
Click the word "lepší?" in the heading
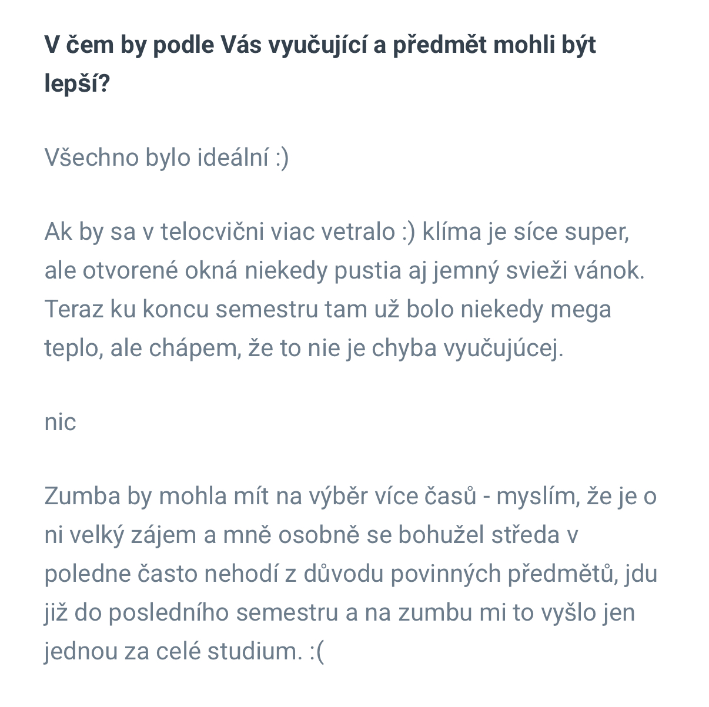(x=77, y=84)
